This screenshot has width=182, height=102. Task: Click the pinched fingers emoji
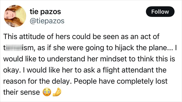(57, 92)
